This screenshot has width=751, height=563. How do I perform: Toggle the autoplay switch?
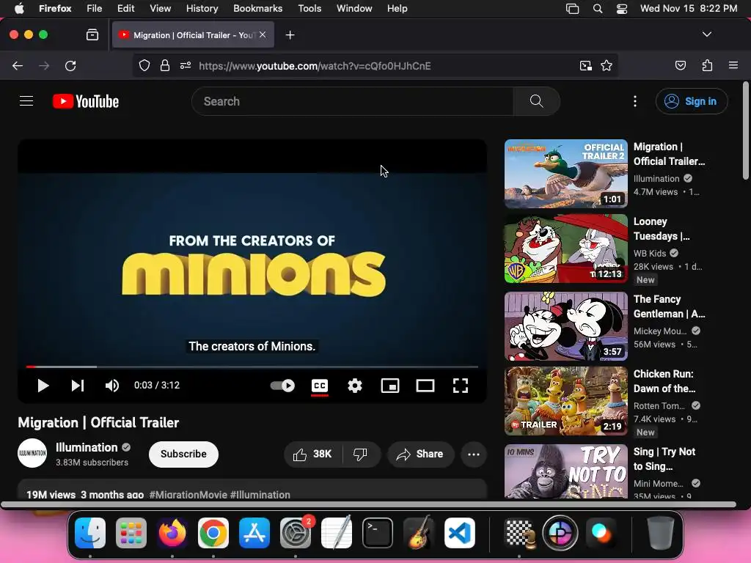point(282,386)
